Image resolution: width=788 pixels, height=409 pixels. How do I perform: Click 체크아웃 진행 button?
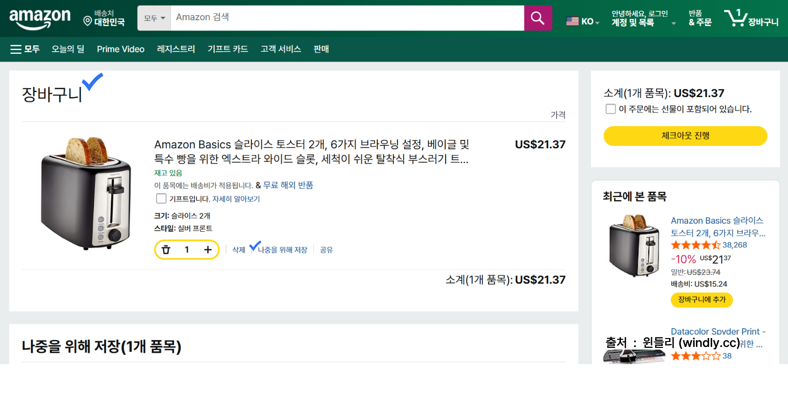tap(685, 136)
